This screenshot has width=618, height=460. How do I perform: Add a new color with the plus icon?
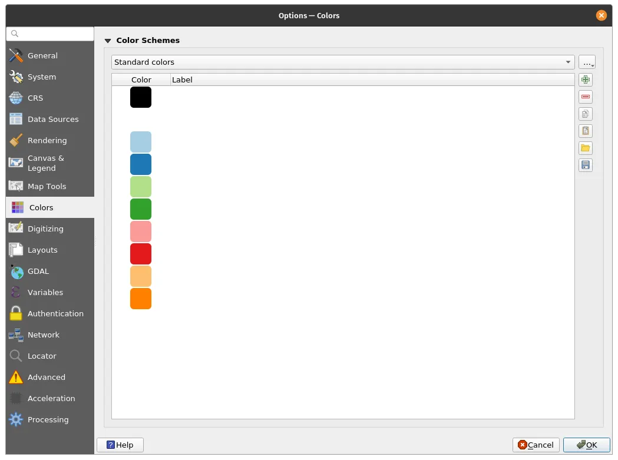(x=585, y=80)
